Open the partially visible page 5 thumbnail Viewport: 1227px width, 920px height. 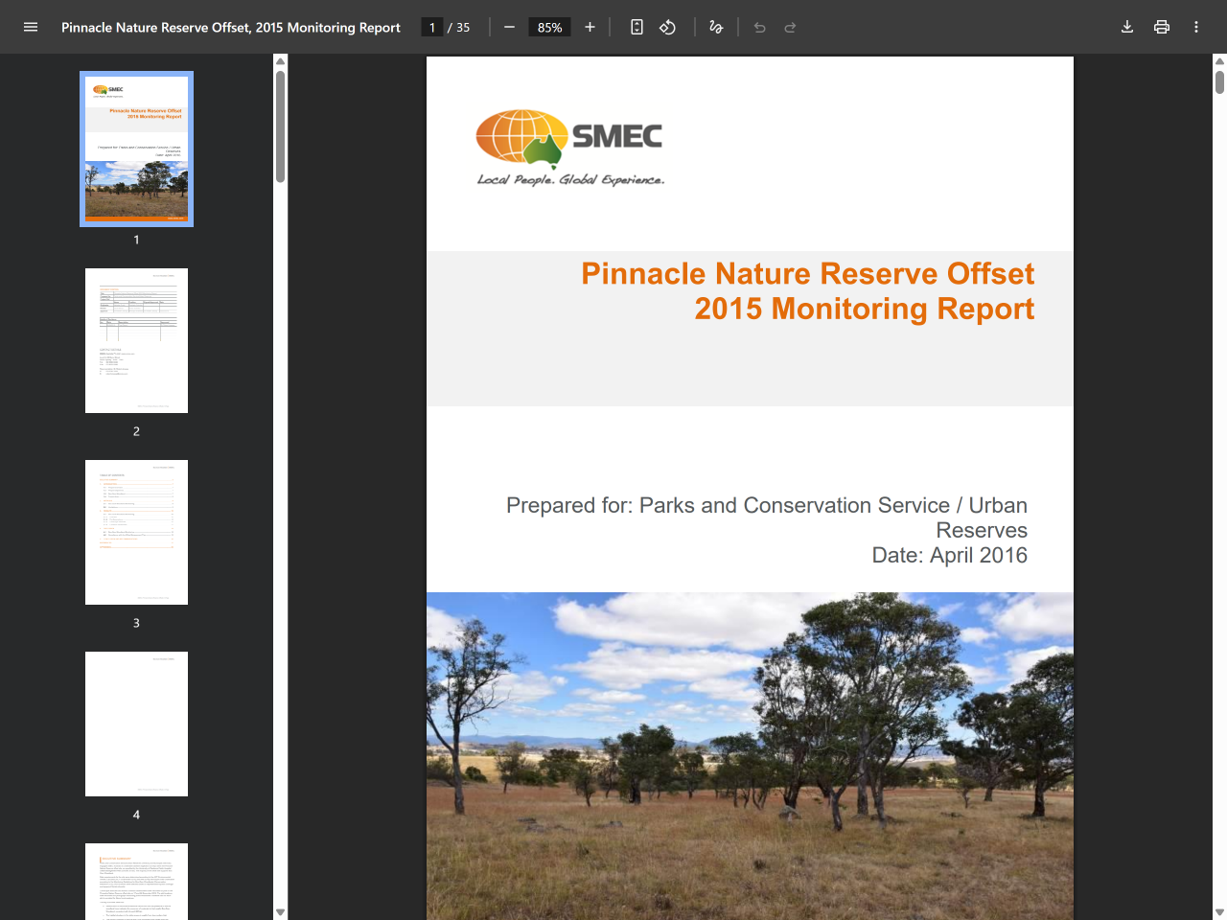tap(136, 882)
